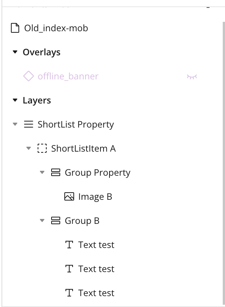Click the T text icon of last Text test

point(69,293)
